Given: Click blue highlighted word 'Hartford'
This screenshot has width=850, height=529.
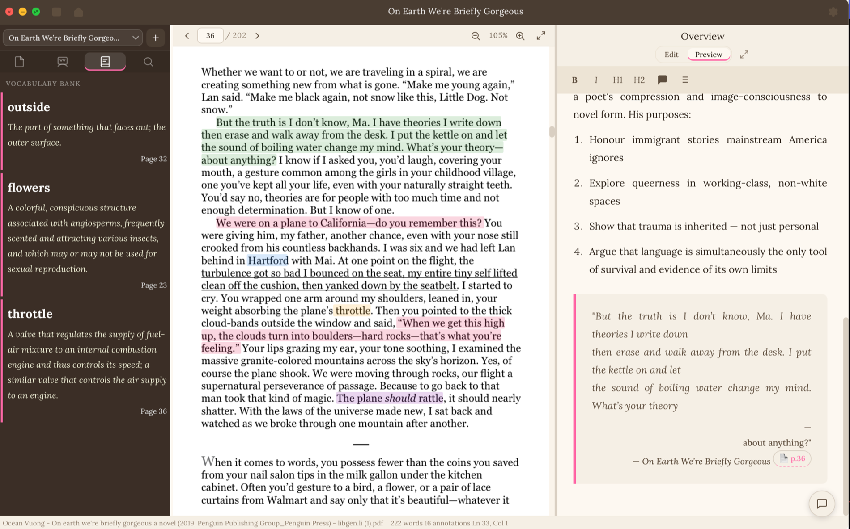Looking at the screenshot, I should click(268, 260).
